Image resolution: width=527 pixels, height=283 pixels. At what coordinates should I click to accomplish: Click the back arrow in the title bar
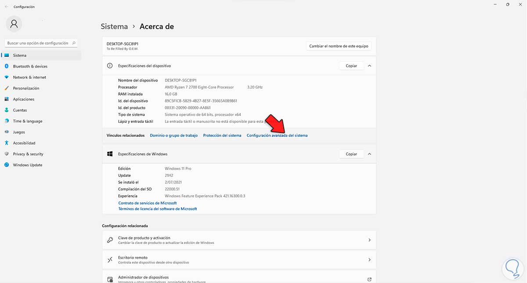(x=6, y=7)
